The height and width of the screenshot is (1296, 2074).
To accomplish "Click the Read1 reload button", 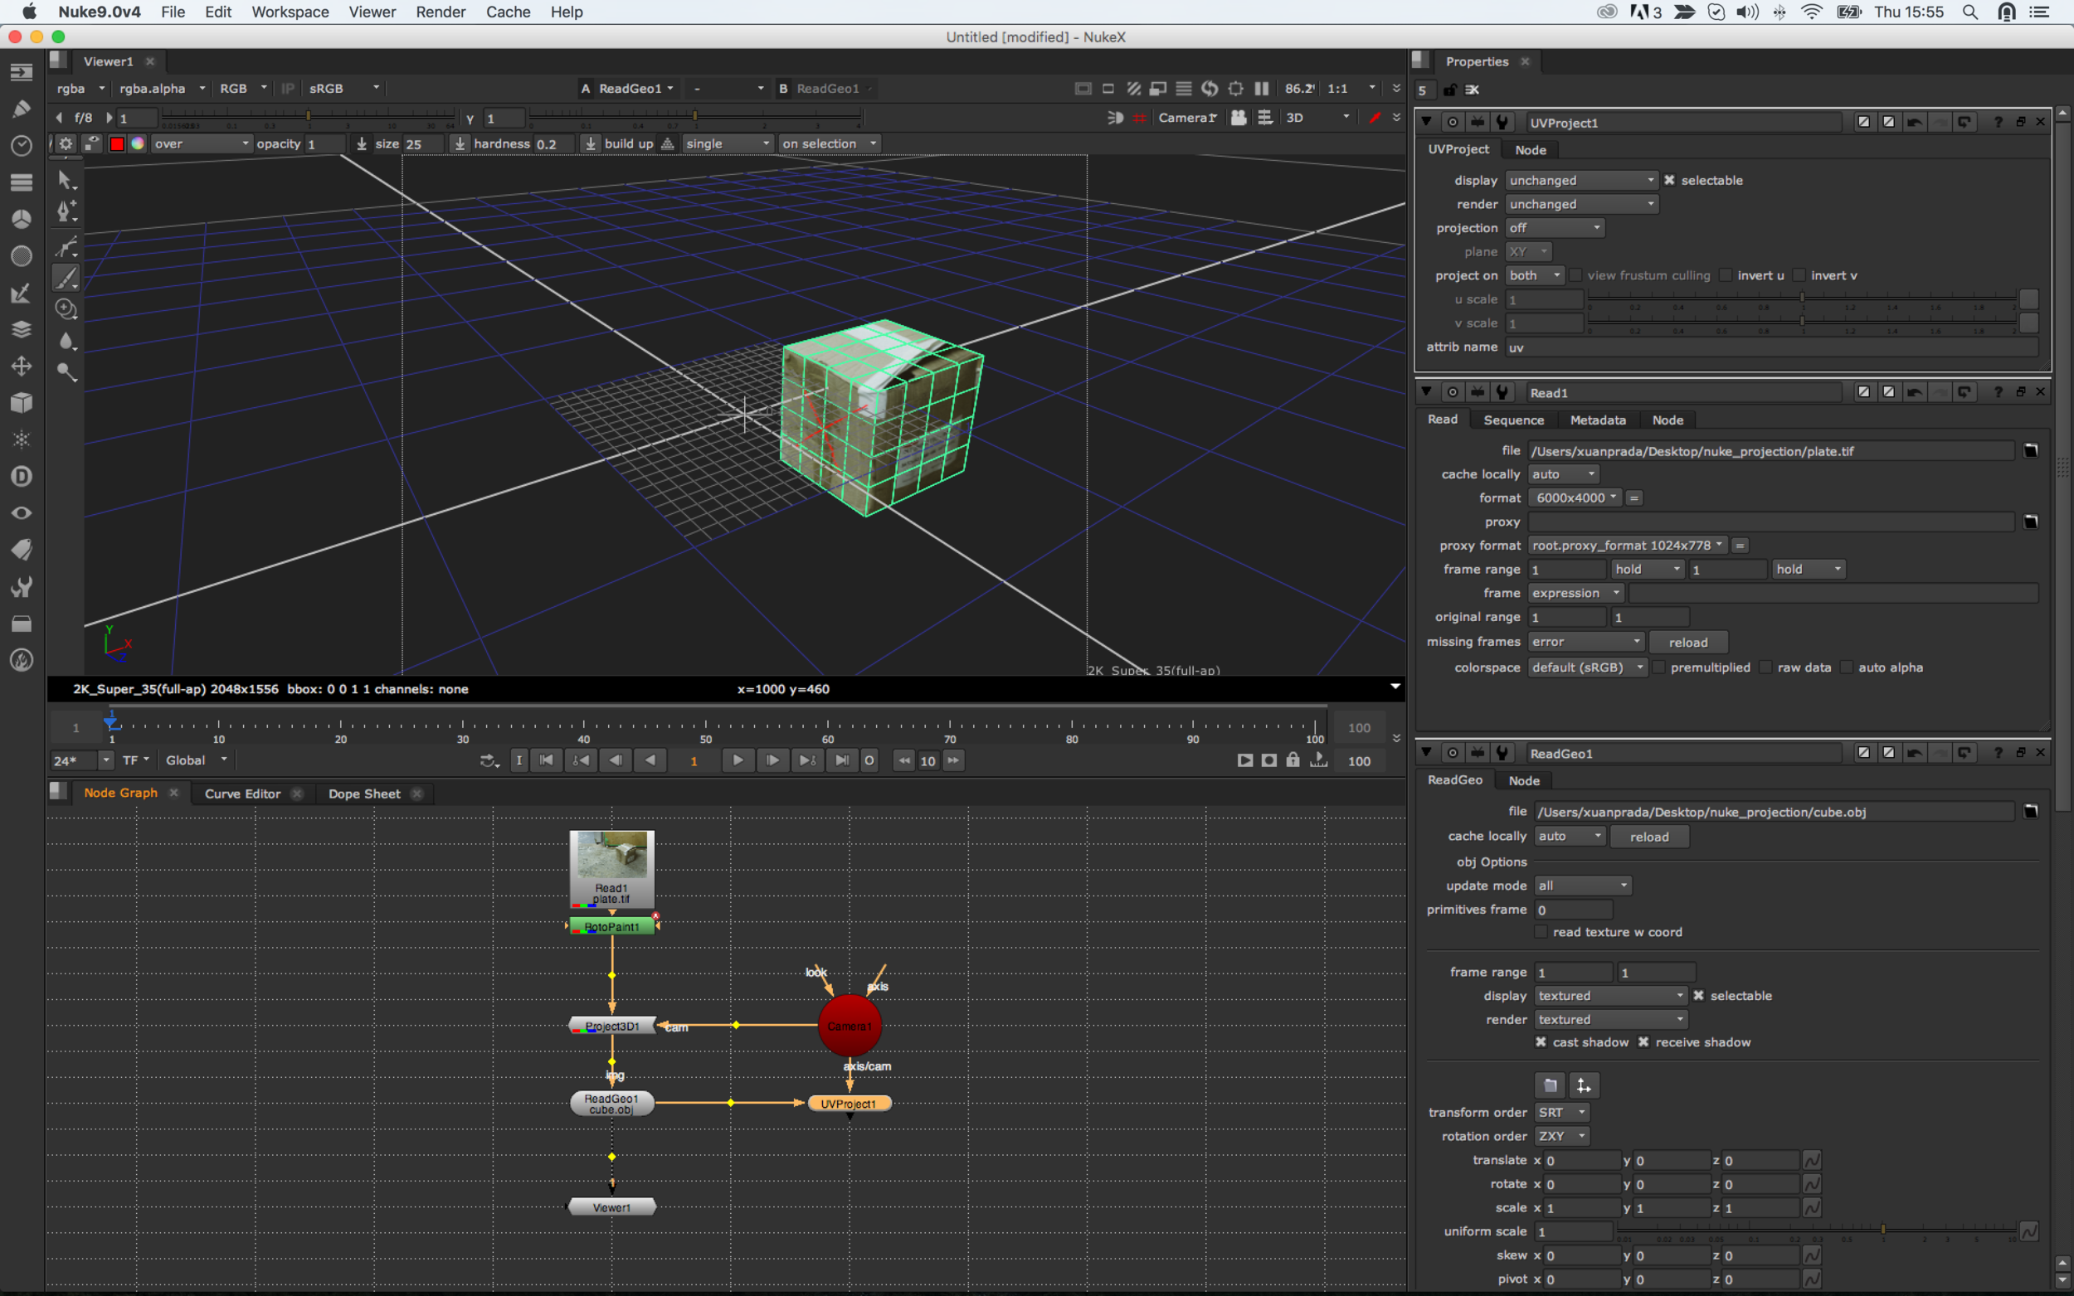I will [x=1687, y=642].
